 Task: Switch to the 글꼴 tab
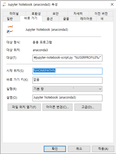tap(68, 19)
